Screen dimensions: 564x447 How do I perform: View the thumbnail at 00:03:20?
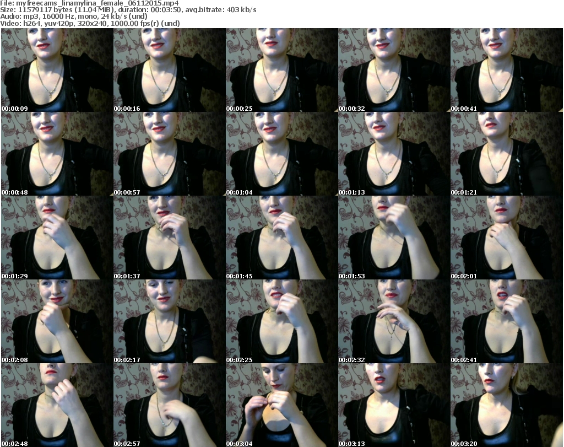507,405
